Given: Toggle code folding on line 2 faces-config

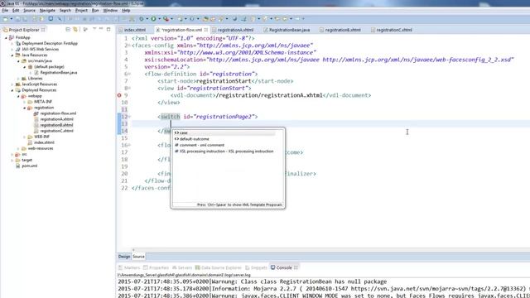Looking at the screenshot, I should pos(129,46).
